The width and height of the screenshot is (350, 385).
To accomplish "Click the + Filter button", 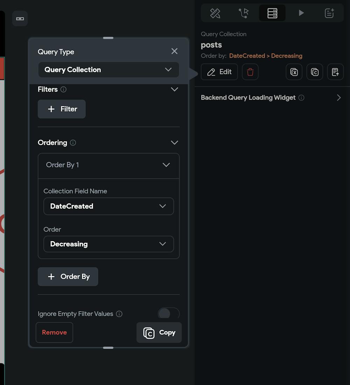I will tap(62, 109).
